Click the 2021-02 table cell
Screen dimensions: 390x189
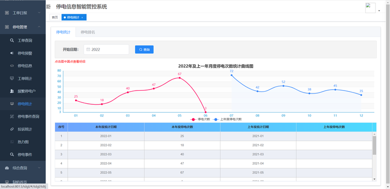click(x=258, y=145)
